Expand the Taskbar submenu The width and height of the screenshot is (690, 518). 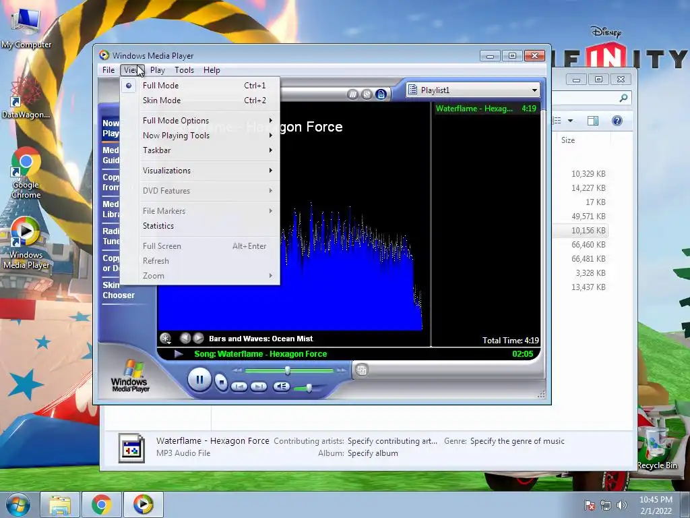coord(199,150)
